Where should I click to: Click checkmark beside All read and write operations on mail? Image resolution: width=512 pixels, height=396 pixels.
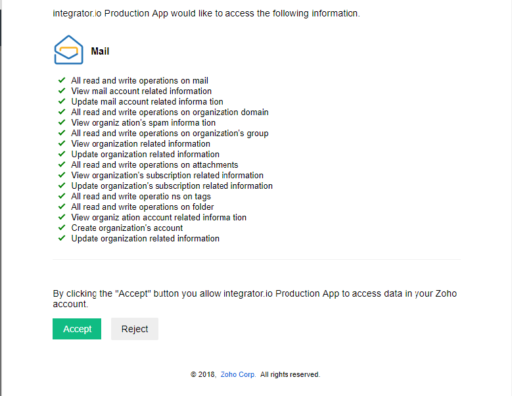pos(62,80)
